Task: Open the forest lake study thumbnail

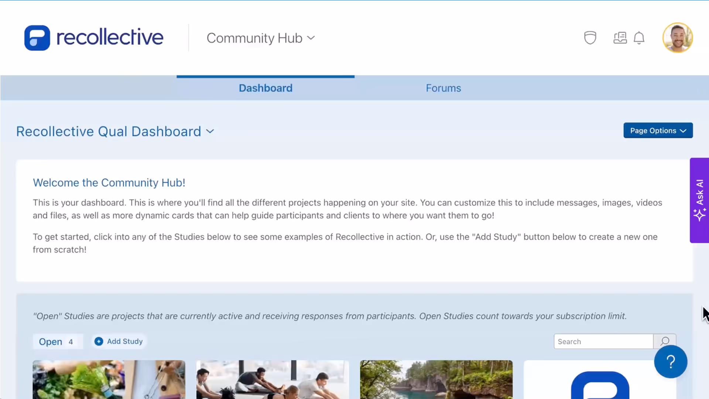Action: tap(436, 379)
